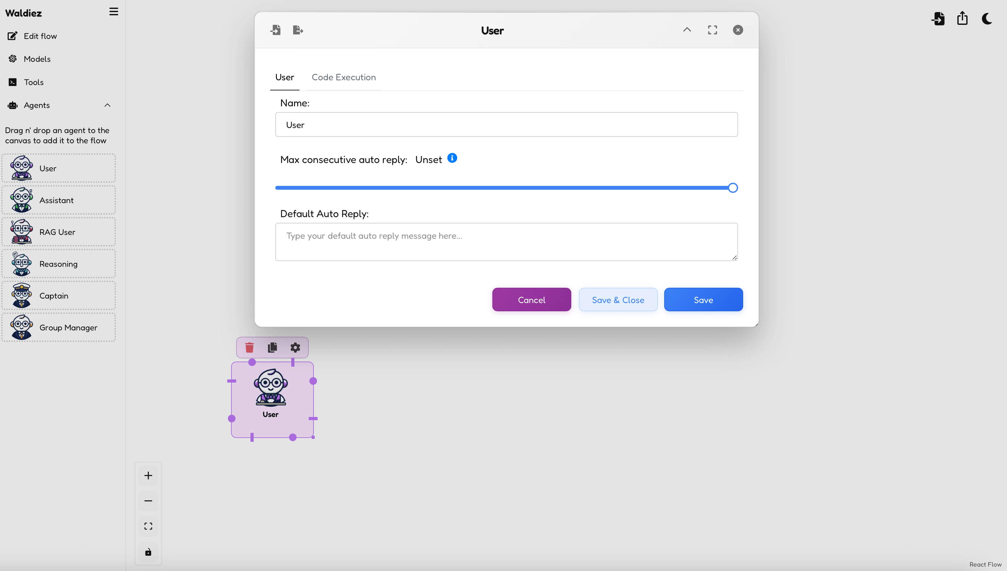Image resolution: width=1007 pixels, height=571 pixels.
Task: Click the Name input field
Action: 507,125
